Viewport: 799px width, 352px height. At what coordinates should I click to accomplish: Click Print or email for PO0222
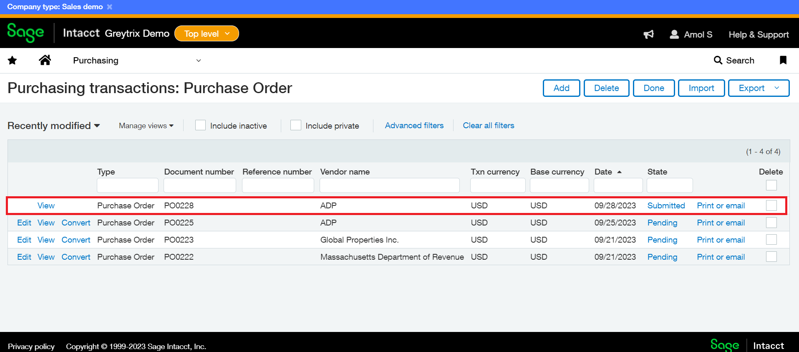(x=721, y=257)
